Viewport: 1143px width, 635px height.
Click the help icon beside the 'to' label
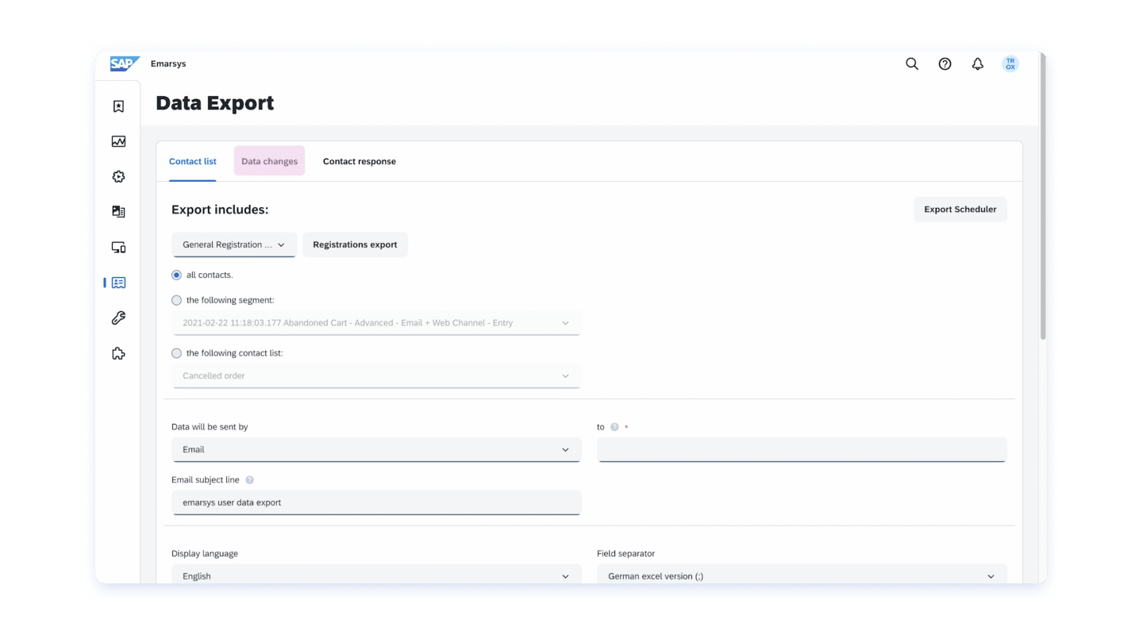tap(614, 427)
